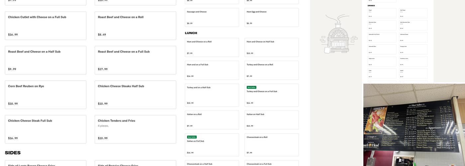The height and width of the screenshot is (166, 465).
Task: Select Chicken Cheese Steak Full Sub
Action: click(x=46, y=129)
